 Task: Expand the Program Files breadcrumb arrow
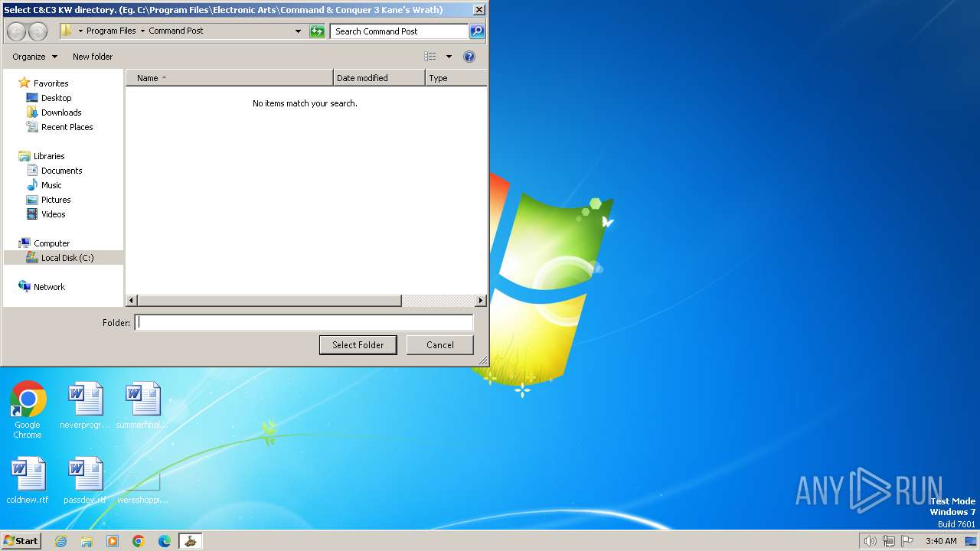pyautogui.click(x=142, y=31)
